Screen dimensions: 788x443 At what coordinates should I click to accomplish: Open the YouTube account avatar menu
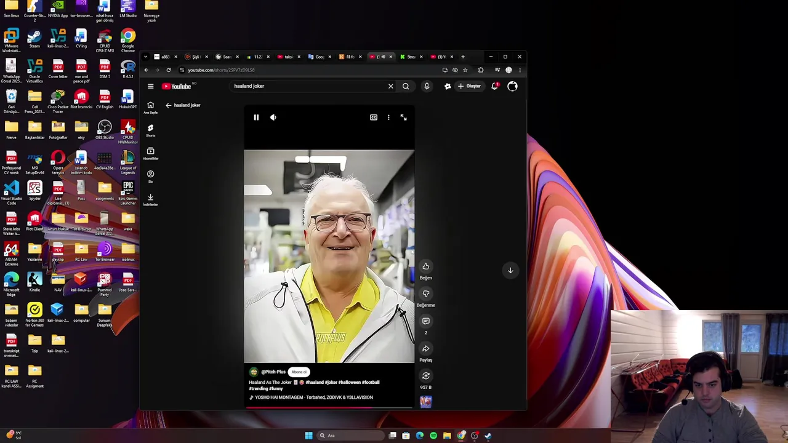512,86
